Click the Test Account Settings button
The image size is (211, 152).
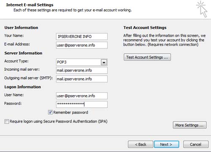[147, 57]
